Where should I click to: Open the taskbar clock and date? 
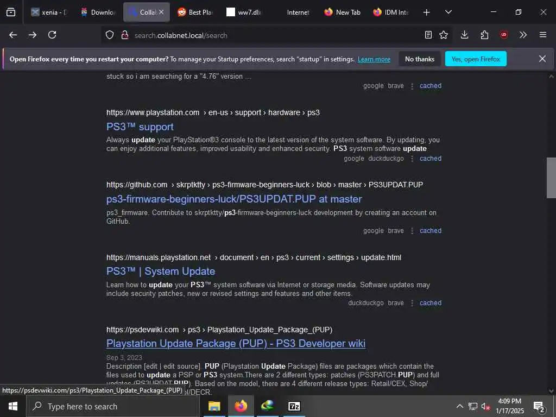pos(509,406)
